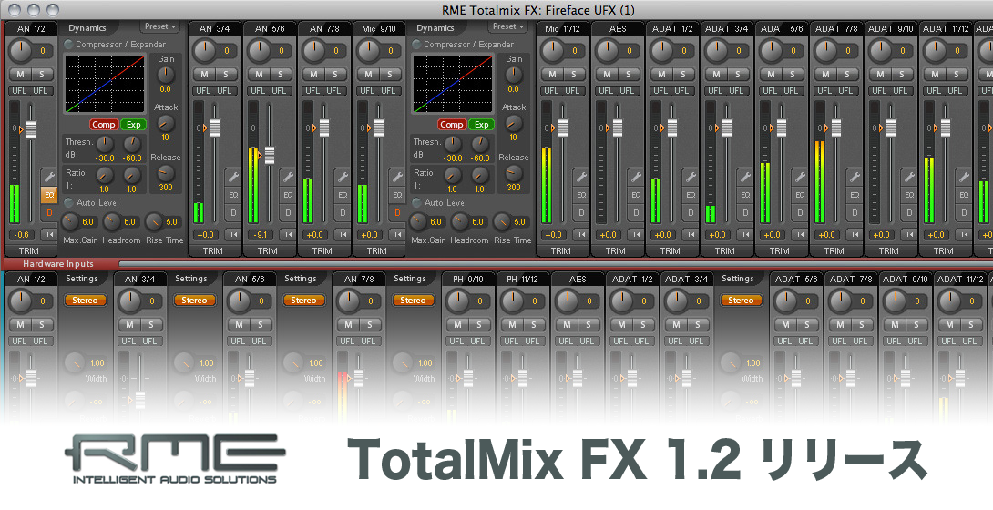Open the EQ panel on upper AN 3/4 strip
993x510 pixels.
(233, 195)
